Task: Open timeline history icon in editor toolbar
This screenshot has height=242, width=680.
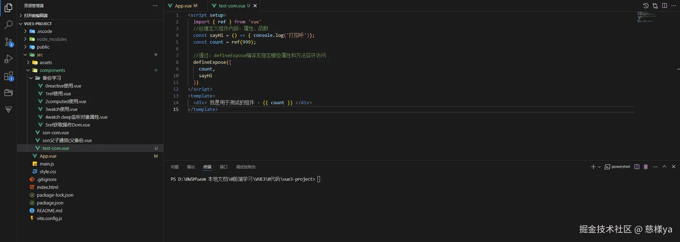Action: click(x=646, y=6)
